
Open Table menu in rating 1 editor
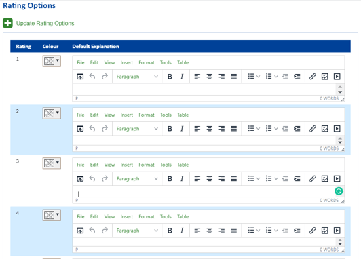pyautogui.click(x=183, y=62)
